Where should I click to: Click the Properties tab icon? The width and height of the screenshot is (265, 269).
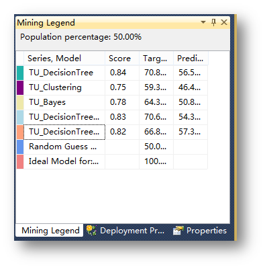pyautogui.click(x=178, y=231)
